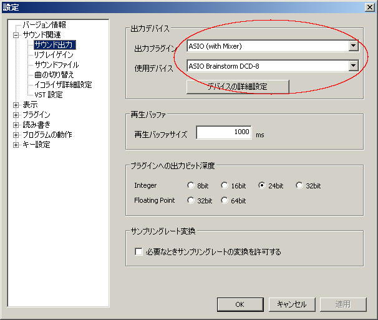The image size is (378, 320).
Task: Select Integer 8bit output depth
Action: pos(190,185)
